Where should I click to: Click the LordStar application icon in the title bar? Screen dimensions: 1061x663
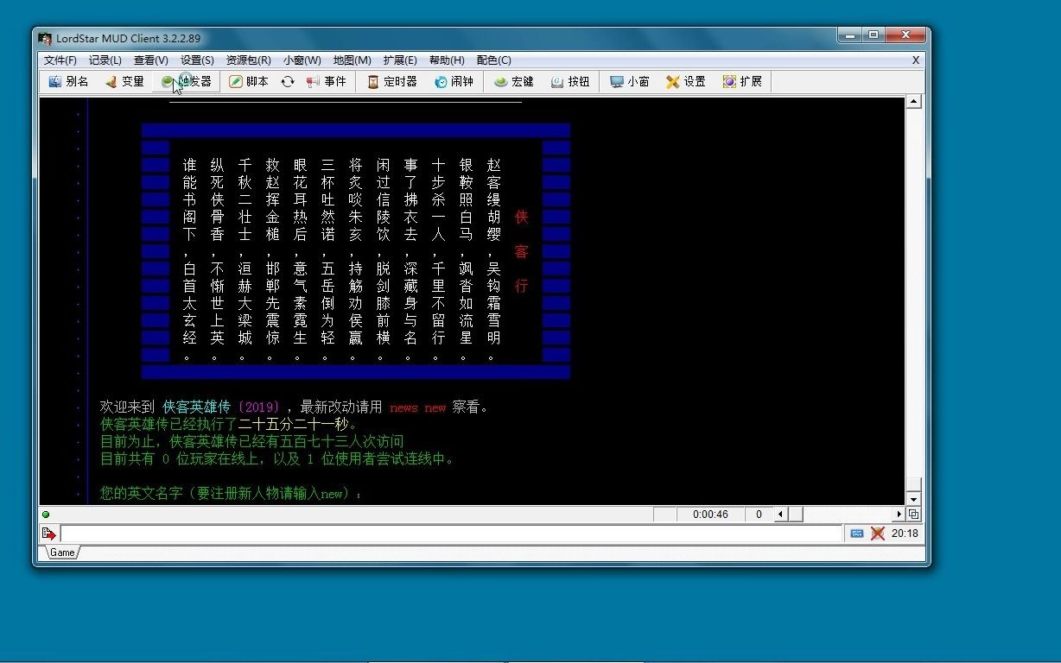[46, 38]
